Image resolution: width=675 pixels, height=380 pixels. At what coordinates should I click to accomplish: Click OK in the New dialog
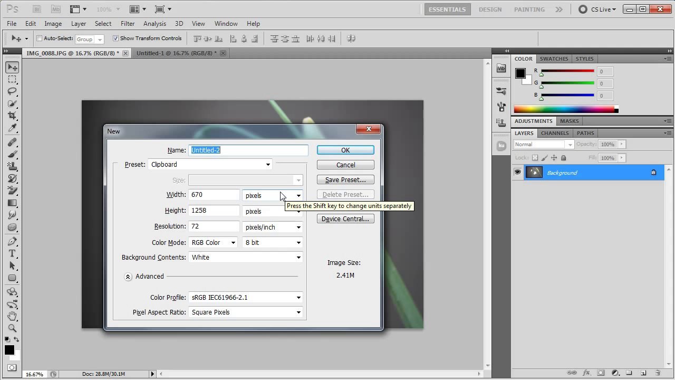[x=345, y=150]
